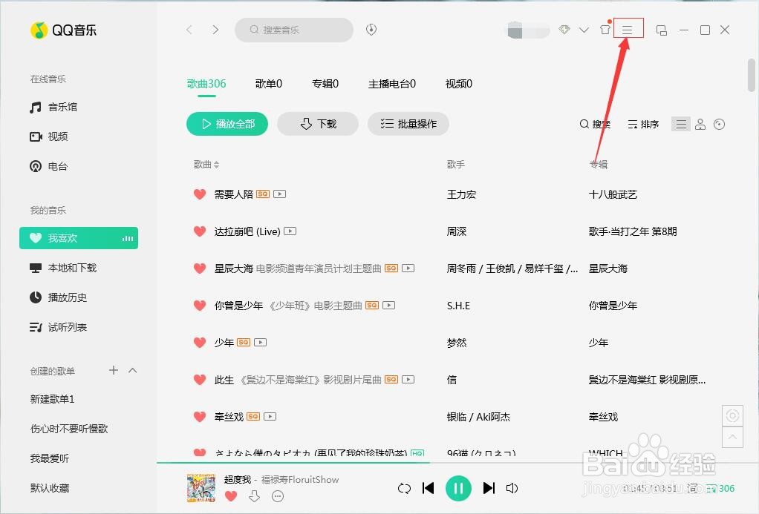The image size is (759, 514).
Task: Open the skin/theme changer icon
Action: click(x=605, y=29)
